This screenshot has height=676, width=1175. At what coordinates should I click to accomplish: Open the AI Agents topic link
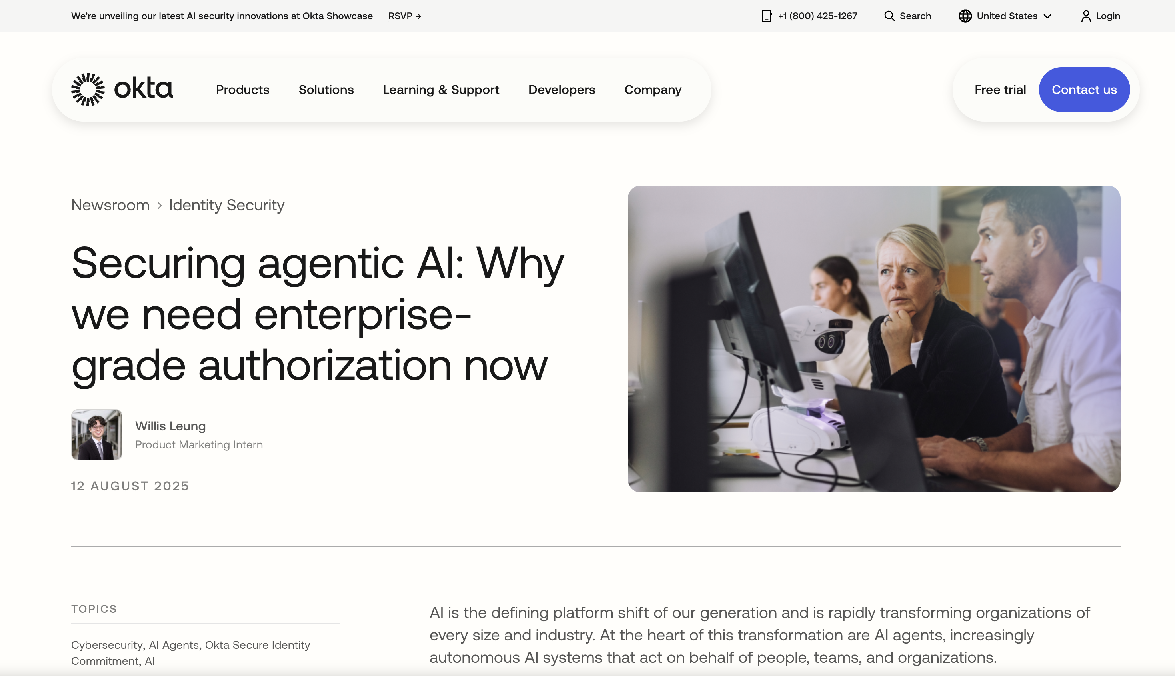point(174,645)
